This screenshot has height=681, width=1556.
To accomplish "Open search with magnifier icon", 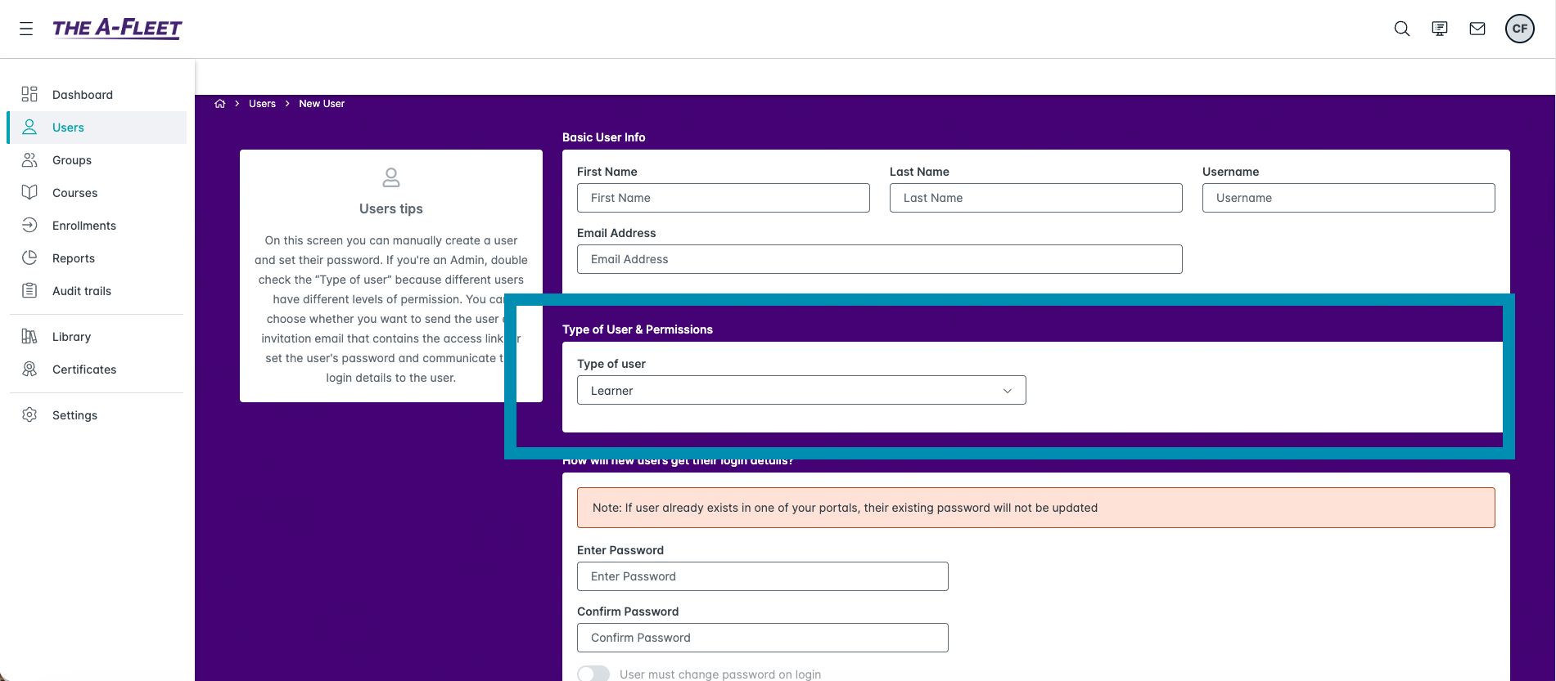I will coord(1401,29).
